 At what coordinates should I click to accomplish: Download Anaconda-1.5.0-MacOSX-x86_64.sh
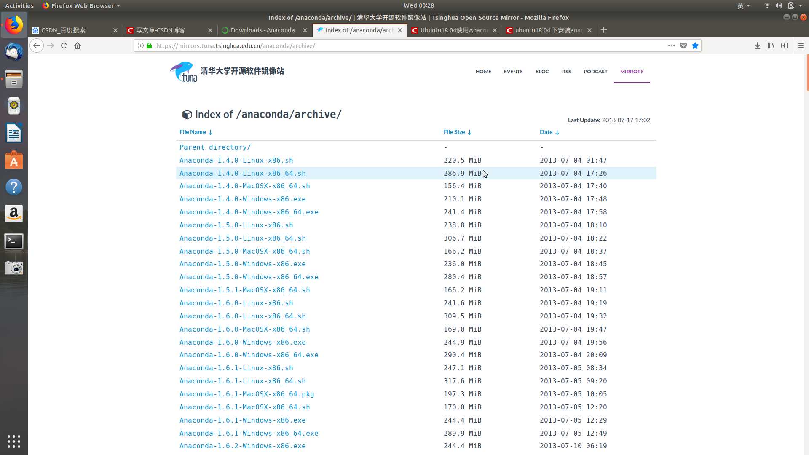244,251
